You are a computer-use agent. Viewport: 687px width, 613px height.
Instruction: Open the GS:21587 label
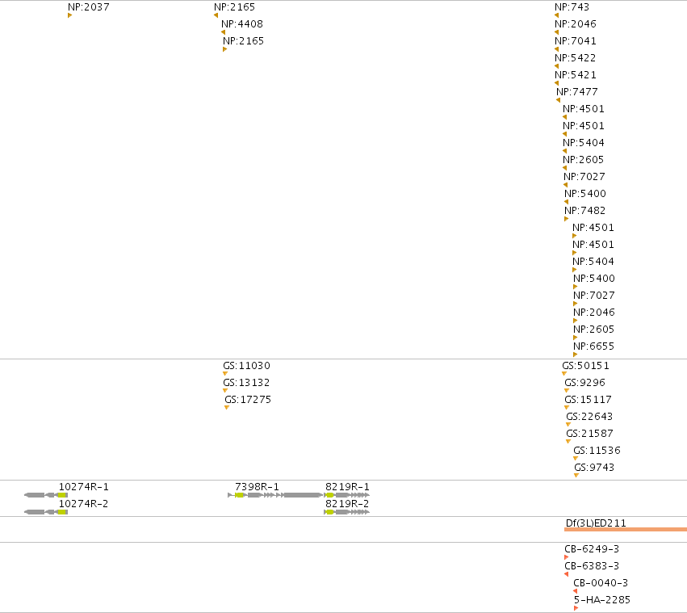click(590, 434)
